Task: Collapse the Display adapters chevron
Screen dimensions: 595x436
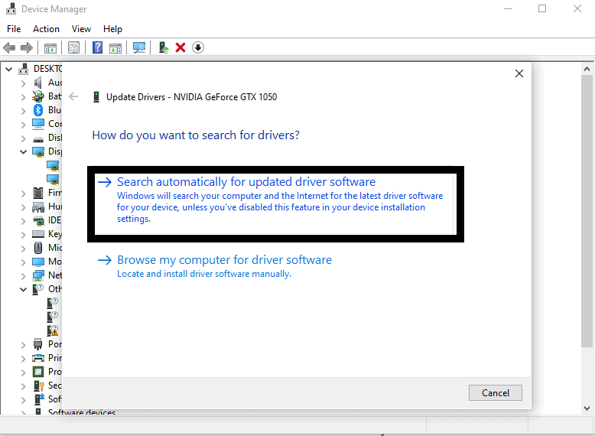Action: (23, 151)
